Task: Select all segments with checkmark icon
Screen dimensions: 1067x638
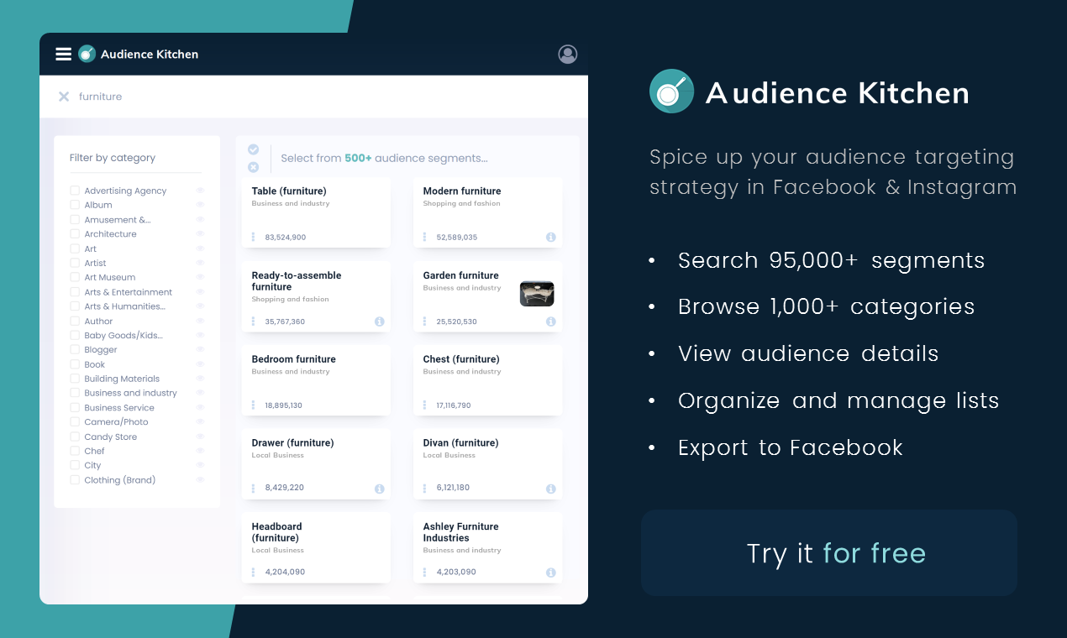Action: [x=253, y=149]
